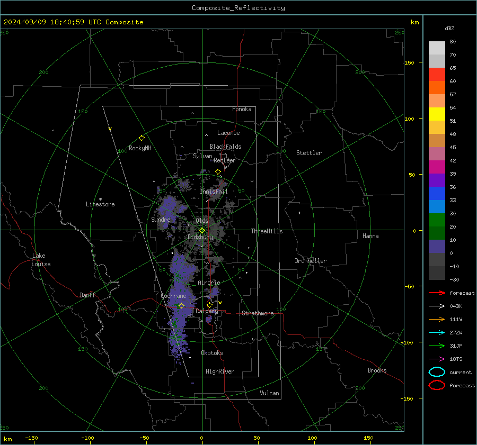Select the green 30 dBZ color swatch
The width and height of the screenshot is (477, 445).
[437, 220]
